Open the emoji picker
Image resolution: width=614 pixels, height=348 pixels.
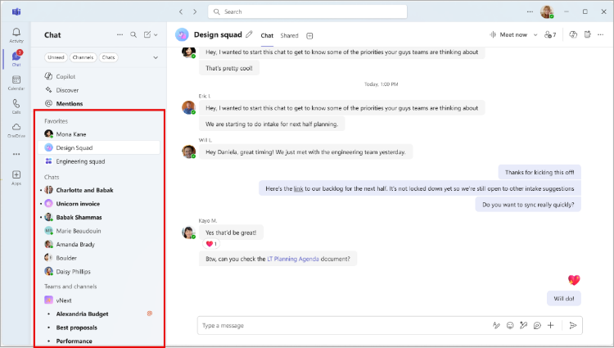pyautogui.click(x=510, y=325)
